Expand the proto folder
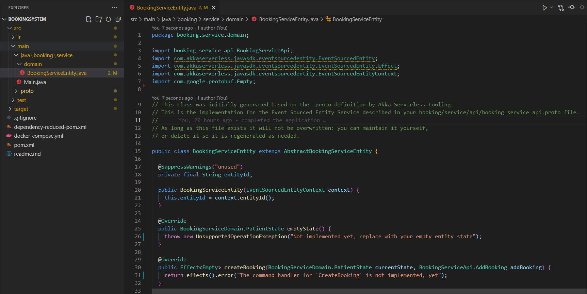Viewport: 587px width, 294px height. 16,91
